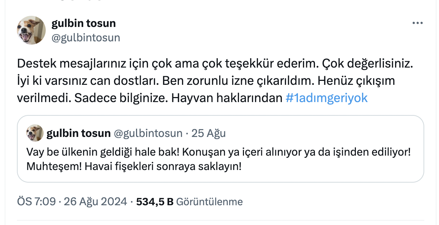
Task: Click the ÖS 7:09 timestamp
Action: point(36,202)
